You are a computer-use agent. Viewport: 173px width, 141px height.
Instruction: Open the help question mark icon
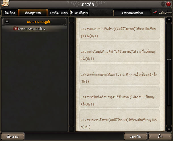click(163, 4)
